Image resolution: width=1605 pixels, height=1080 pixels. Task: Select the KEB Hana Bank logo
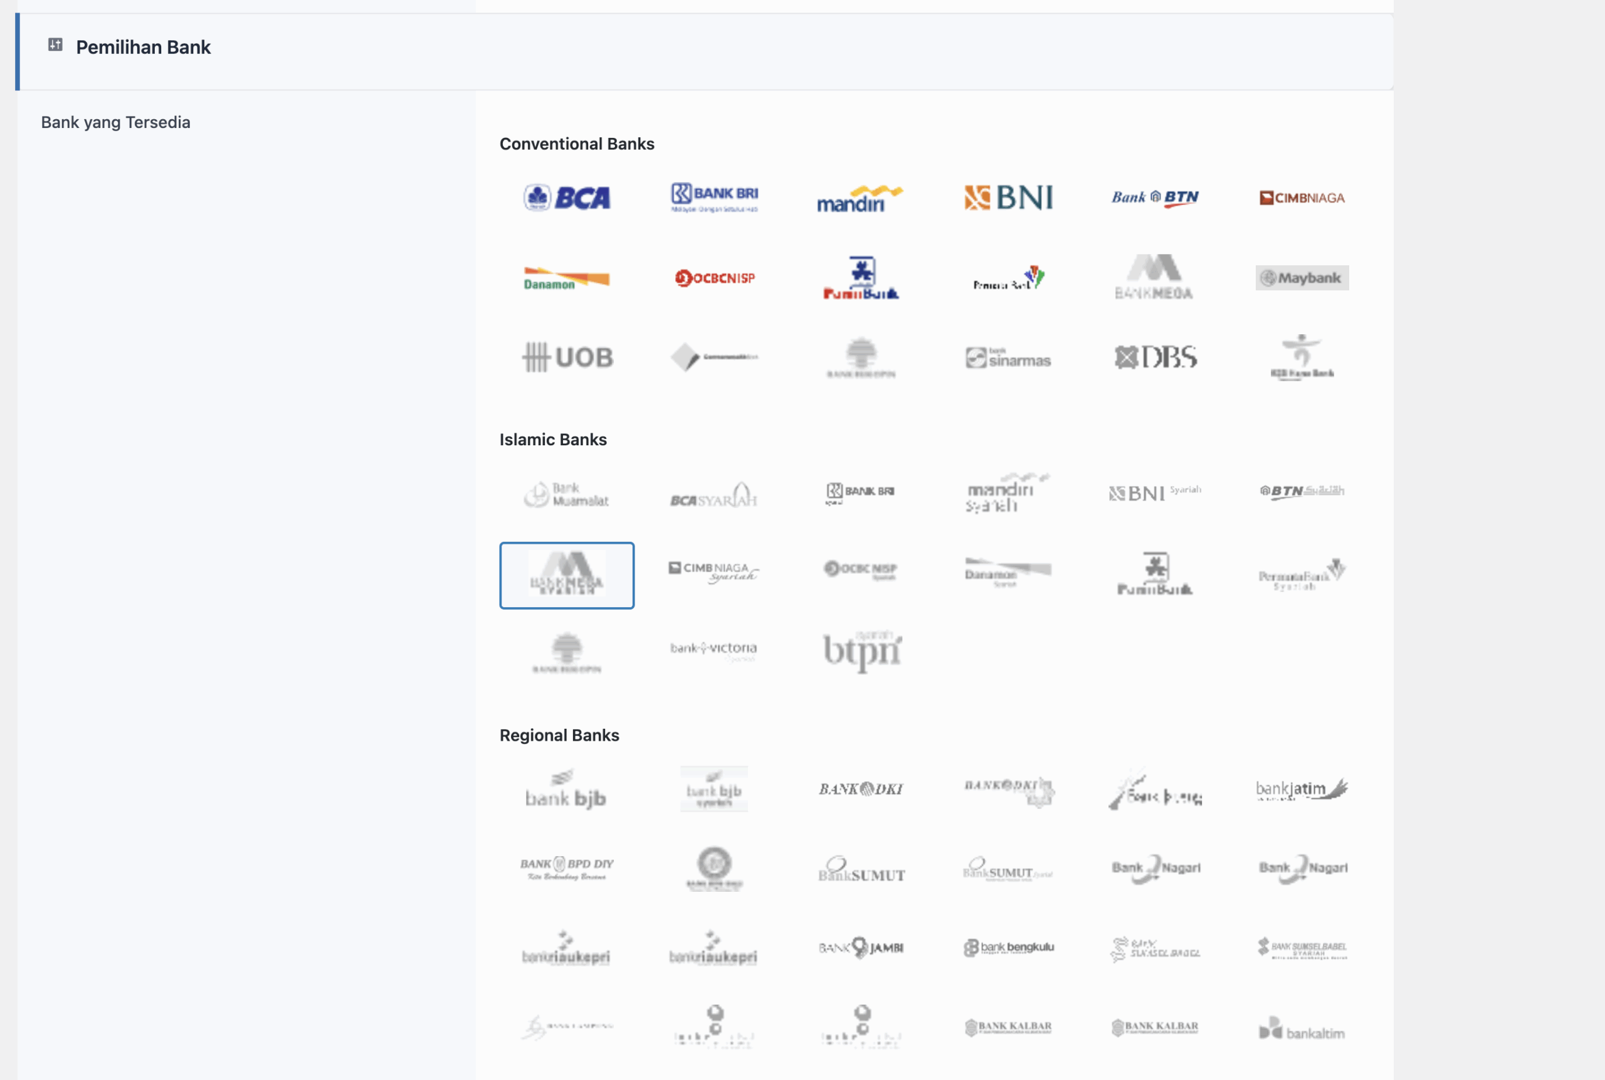[1302, 357]
